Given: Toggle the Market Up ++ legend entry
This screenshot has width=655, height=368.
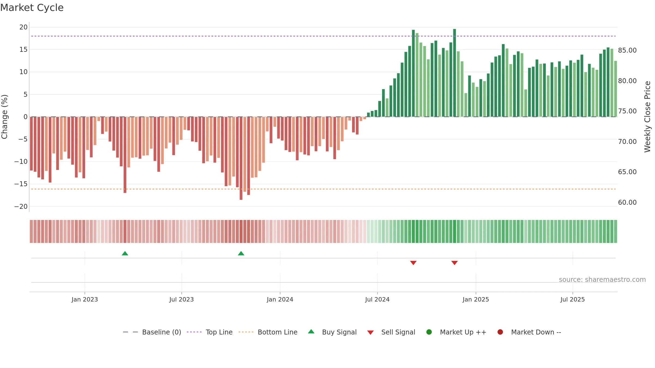Looking at the screenshot, I should tap(456, 332).
